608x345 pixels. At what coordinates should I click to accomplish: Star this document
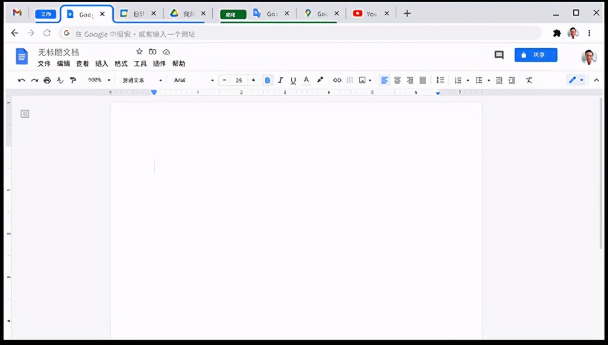[x=139, y=51]
